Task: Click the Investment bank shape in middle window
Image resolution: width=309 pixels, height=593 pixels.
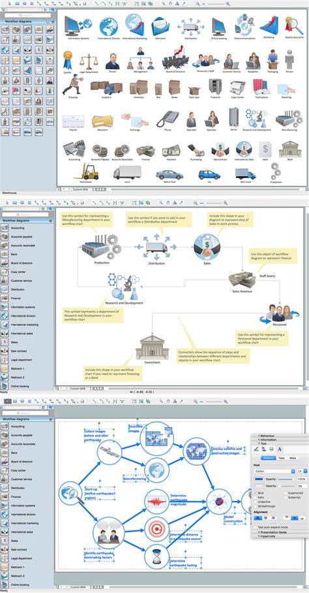Action: point(152,346)
